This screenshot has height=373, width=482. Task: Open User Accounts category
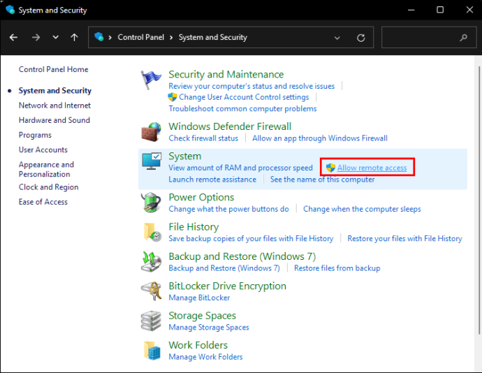coord(43,149)
